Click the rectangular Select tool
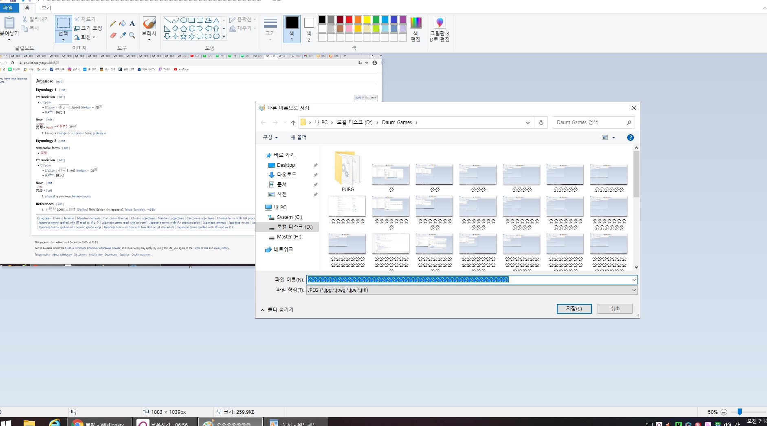 coord(63,23)
